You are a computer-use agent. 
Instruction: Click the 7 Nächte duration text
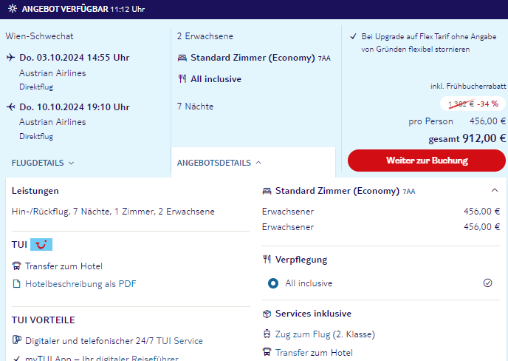click(x=195, y=107)
